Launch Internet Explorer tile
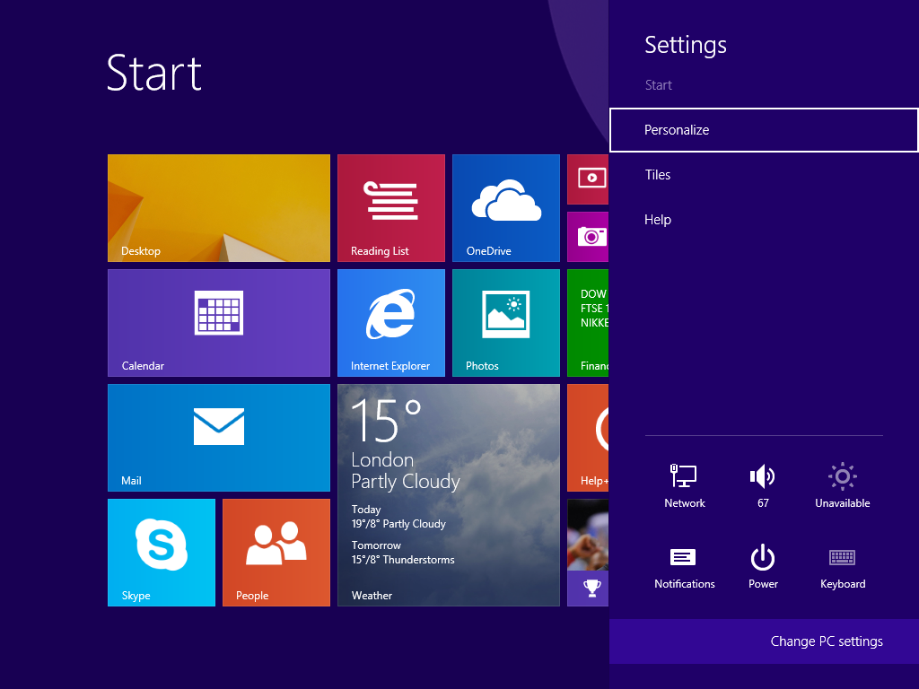Viewport: 919px width, 689px height. pyautogui.click(x=391, y=323)
